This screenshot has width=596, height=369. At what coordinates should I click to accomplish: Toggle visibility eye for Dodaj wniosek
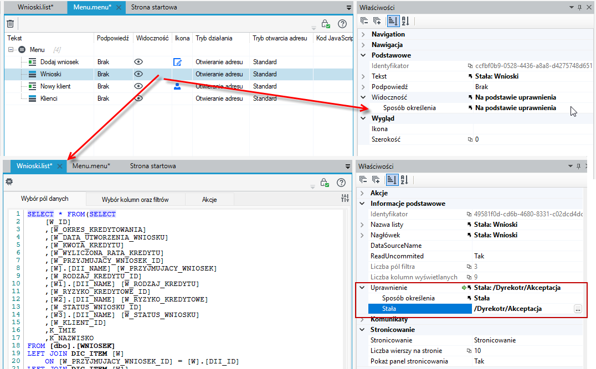tap(138, 62)
